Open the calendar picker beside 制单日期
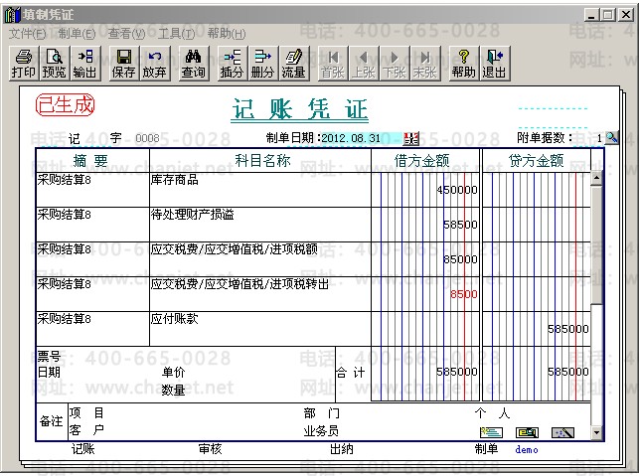The image size is (639, 476). click(410, 138)
